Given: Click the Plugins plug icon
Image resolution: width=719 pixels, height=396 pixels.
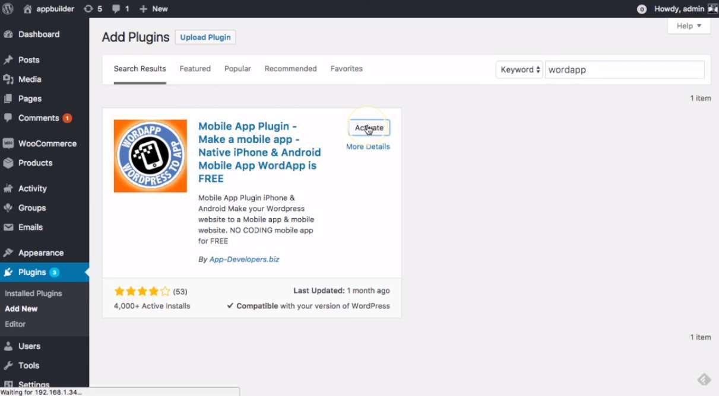Looking at the screenshot, I should [8, 273].
